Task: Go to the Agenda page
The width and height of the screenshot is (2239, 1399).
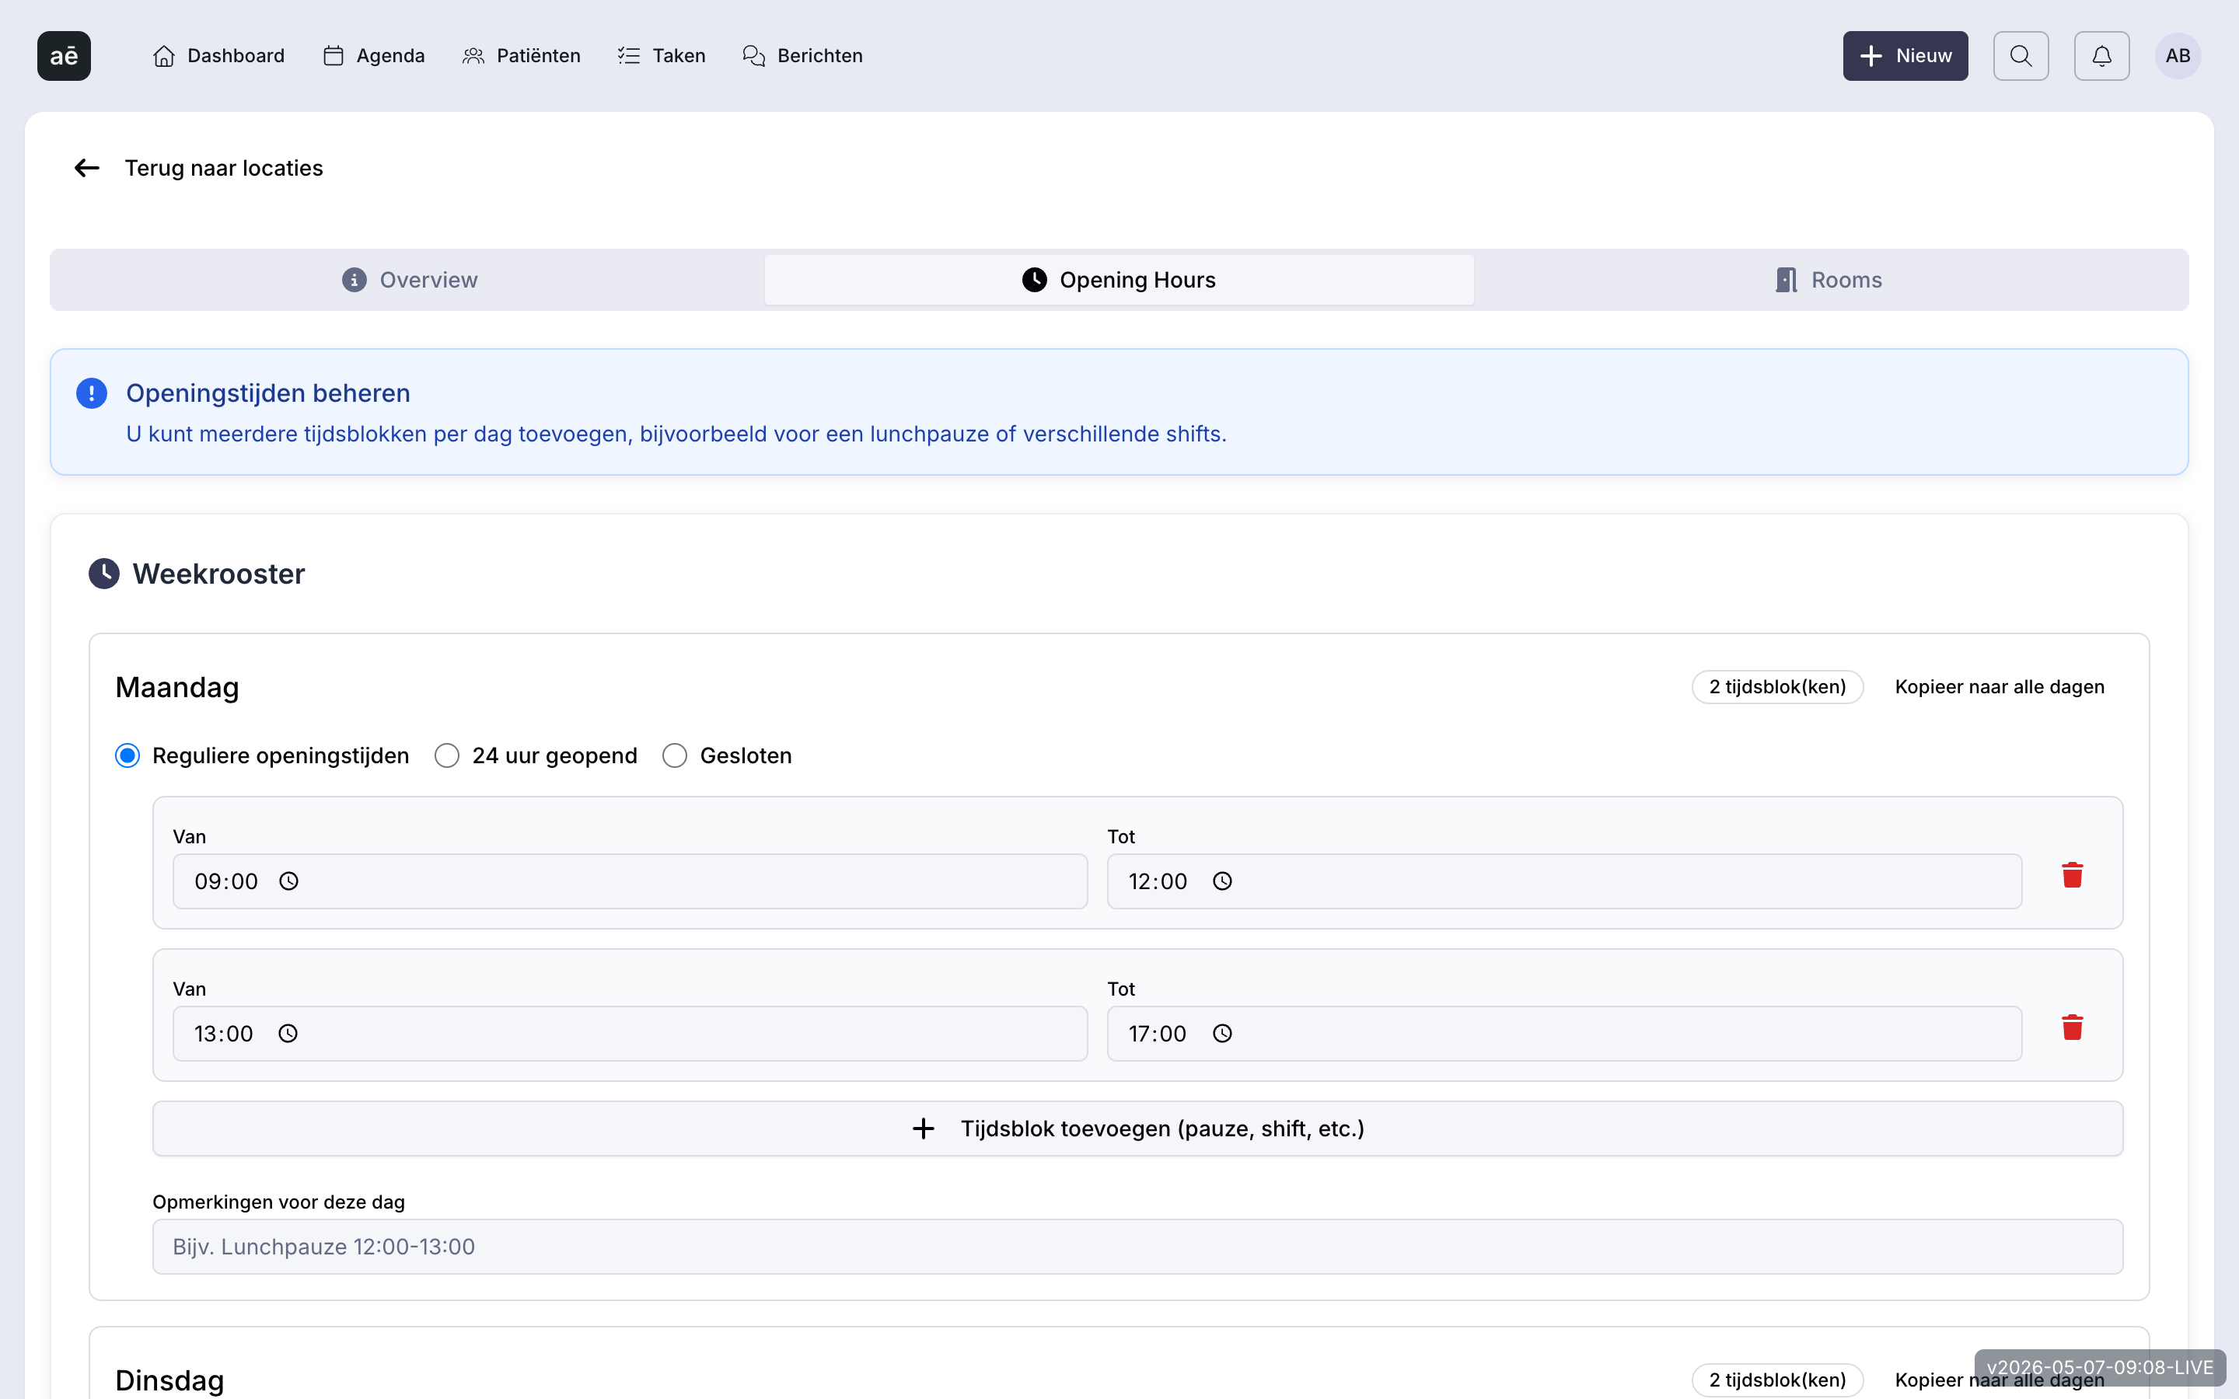Action: tap(374, 55)
